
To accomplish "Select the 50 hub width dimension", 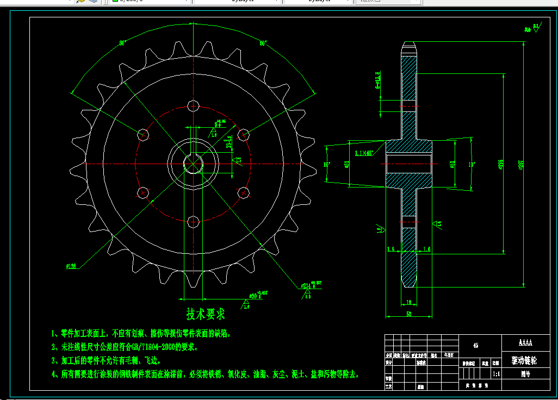I will (x=409, y=314).
